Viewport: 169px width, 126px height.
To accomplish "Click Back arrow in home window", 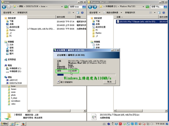I will (4, 7).
